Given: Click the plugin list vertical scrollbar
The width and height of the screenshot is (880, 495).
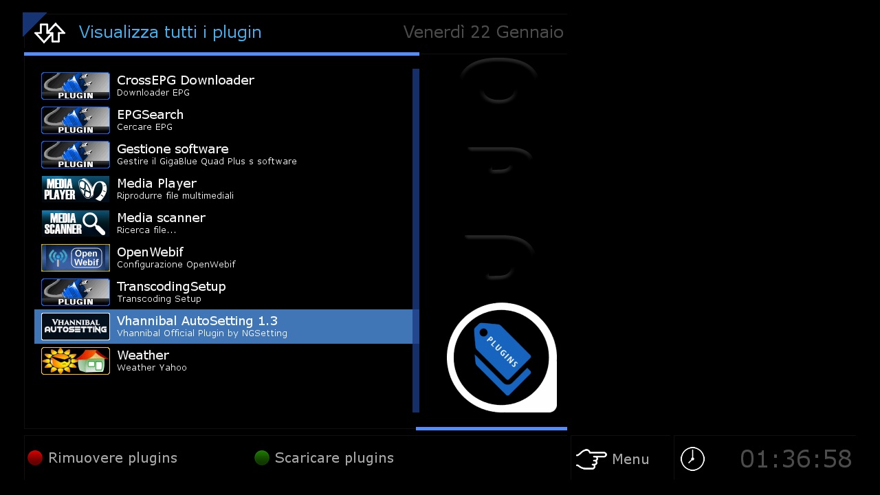Looking at the screenshot, I should 416,241.
